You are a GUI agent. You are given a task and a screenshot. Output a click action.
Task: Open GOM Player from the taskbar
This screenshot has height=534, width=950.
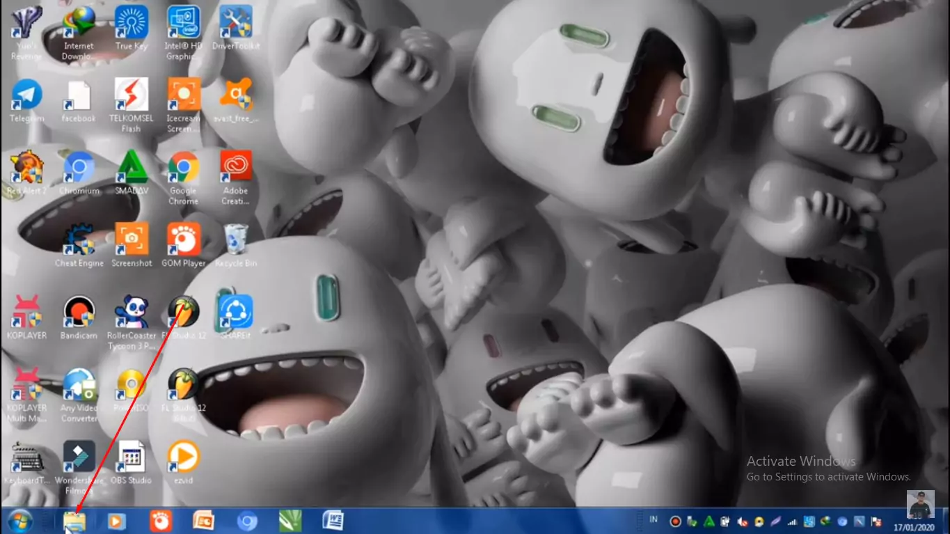[161, 521]
